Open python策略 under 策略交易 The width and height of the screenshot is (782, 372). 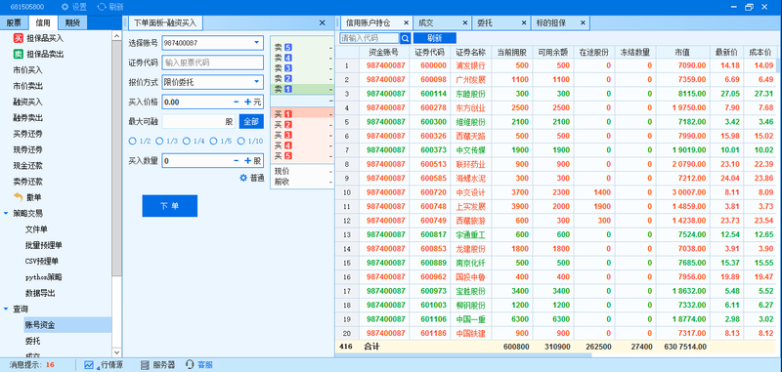coord(43,277)
